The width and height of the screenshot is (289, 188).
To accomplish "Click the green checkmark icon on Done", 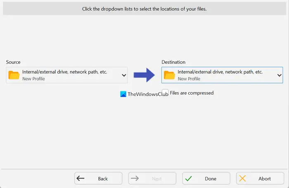I will pyautogui.click(x=189, y=179).
